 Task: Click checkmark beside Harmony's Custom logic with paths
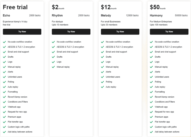(x=152, y=127)
